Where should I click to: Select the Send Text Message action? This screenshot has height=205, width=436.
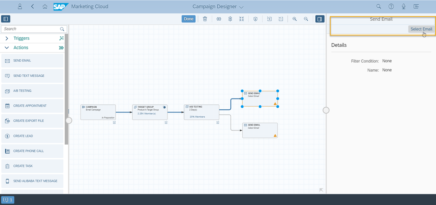[x=32, y=76]
